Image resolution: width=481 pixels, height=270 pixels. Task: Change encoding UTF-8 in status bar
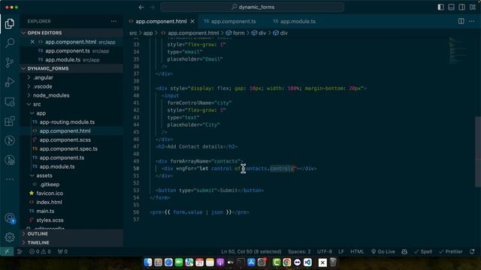[325, 252]
